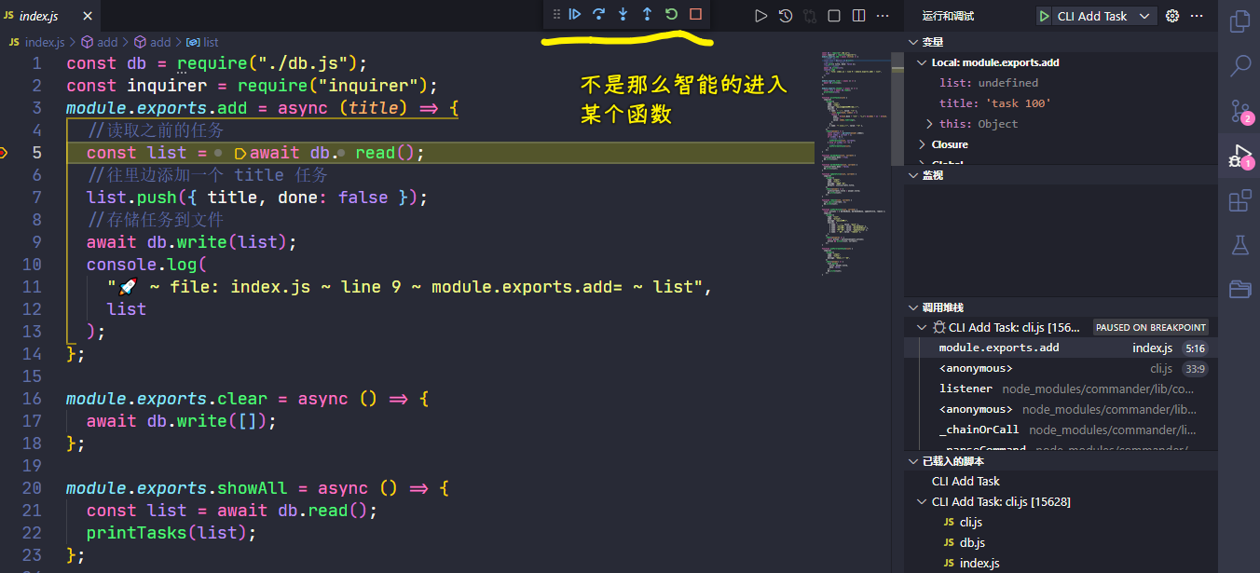Toggle inline breakpoint before await
The height and width of the screenshot is (573, 1260).
[x=240, y=153]
